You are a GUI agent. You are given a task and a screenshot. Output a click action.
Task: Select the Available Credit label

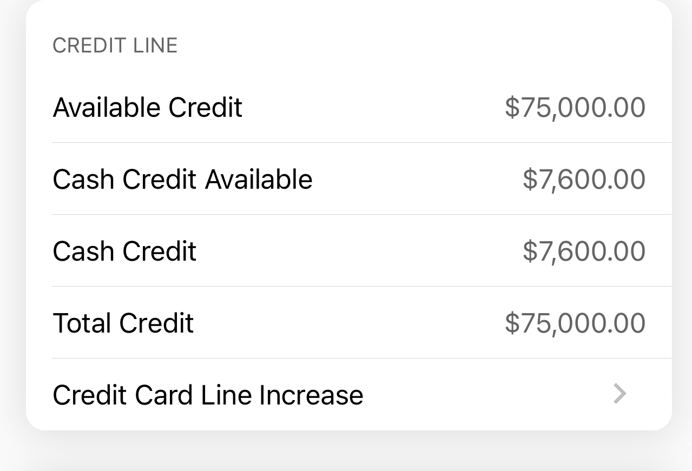tap(147, 107)
